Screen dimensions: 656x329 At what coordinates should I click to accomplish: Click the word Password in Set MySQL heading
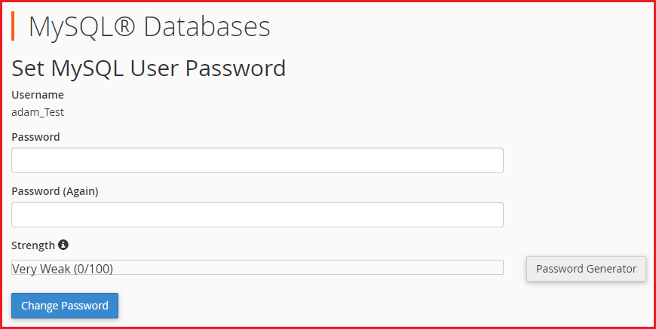point(235,69)
